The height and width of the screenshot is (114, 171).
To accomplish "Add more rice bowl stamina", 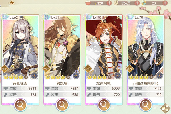I will 109,3.
